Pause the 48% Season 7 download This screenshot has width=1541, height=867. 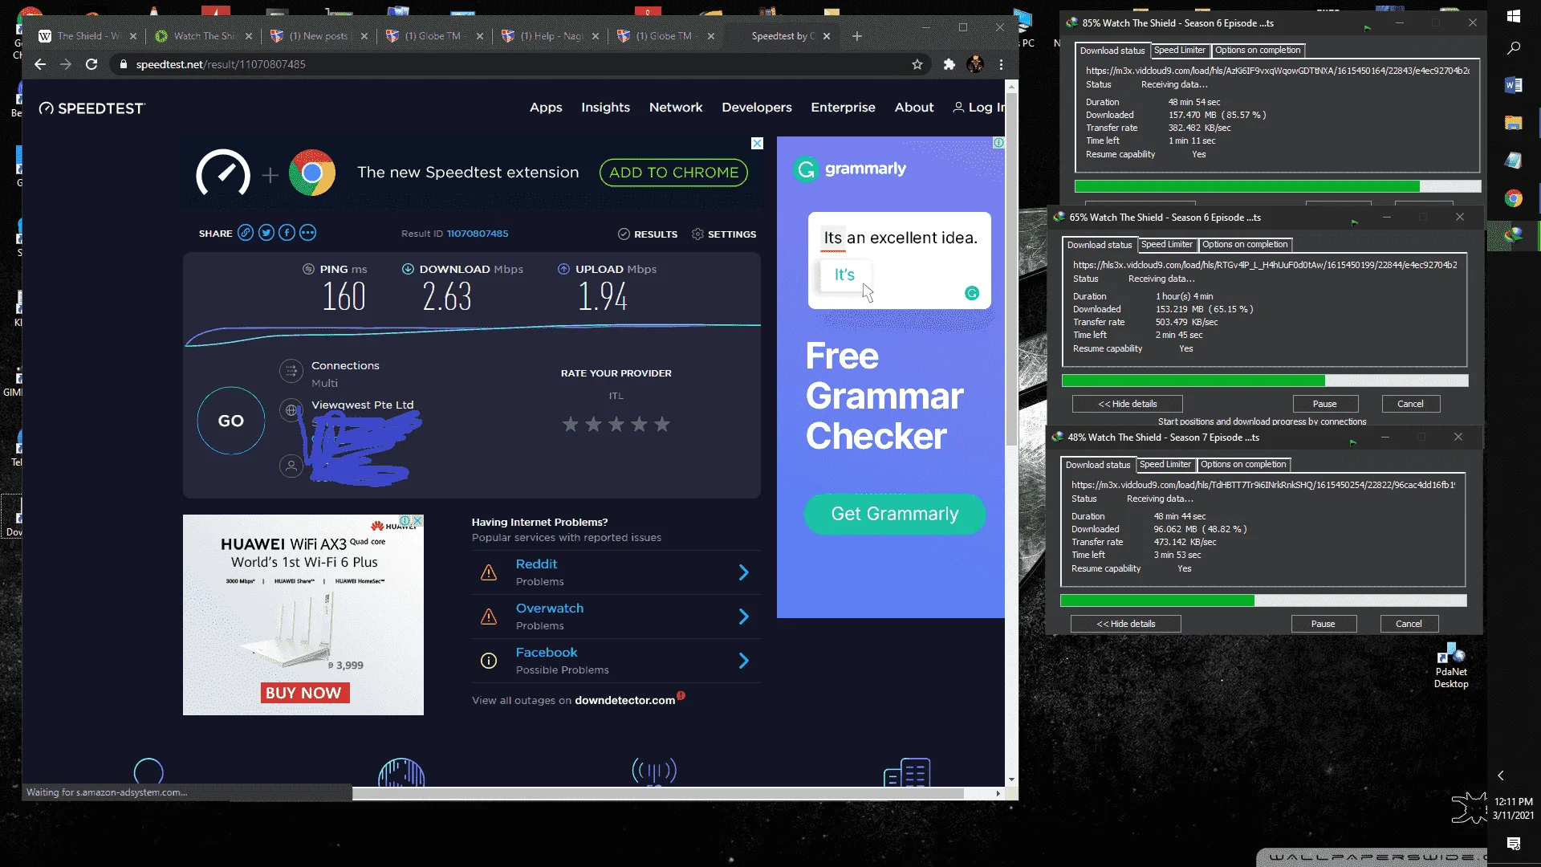pos(1323,624)
